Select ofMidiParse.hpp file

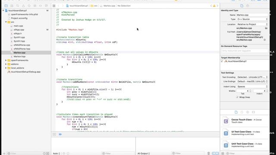pos(22,49)
